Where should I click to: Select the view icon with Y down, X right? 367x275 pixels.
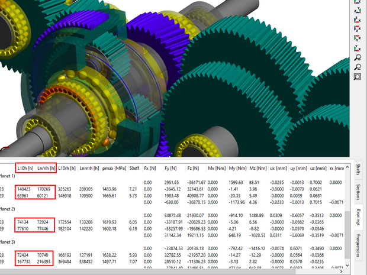coord(358,38)
